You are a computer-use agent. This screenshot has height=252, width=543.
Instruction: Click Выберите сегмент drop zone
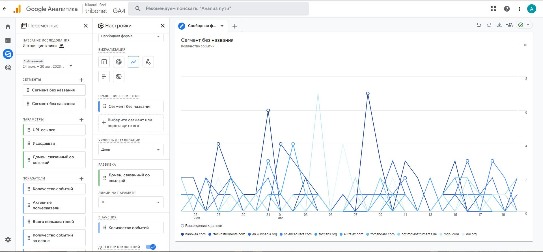131,123
